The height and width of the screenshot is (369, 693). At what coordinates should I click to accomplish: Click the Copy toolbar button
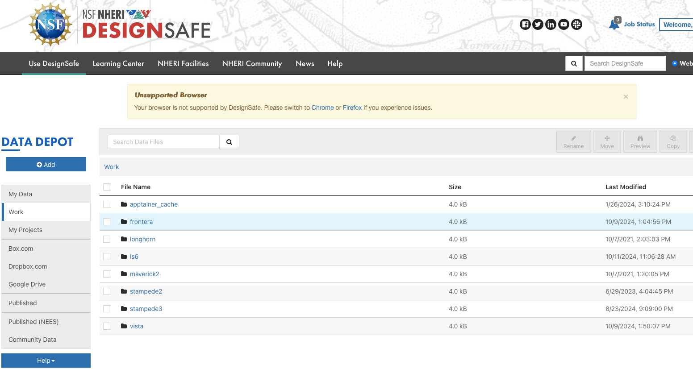coord(673,141)
